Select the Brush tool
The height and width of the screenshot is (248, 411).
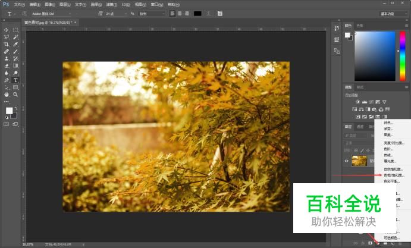[x=15, y=51]
